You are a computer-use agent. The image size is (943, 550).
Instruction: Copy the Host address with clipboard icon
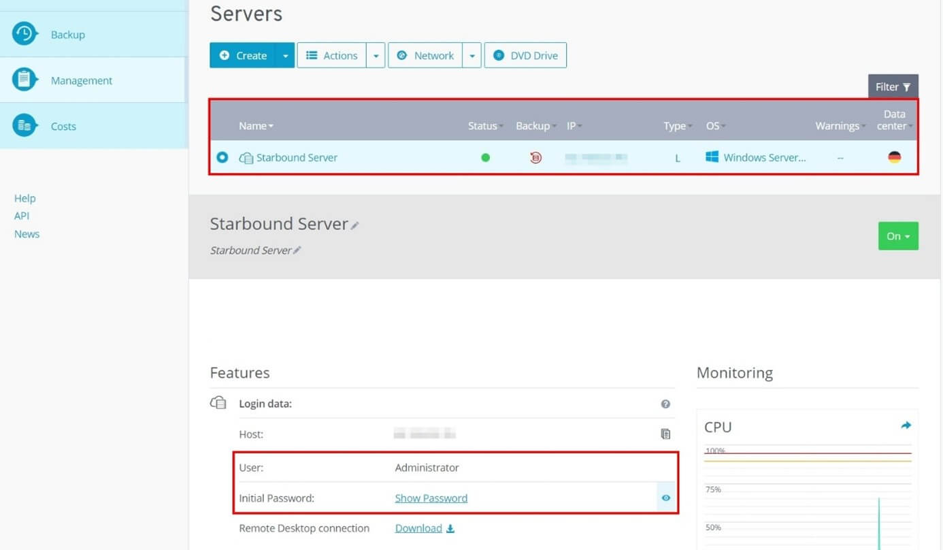coord(665,434)
